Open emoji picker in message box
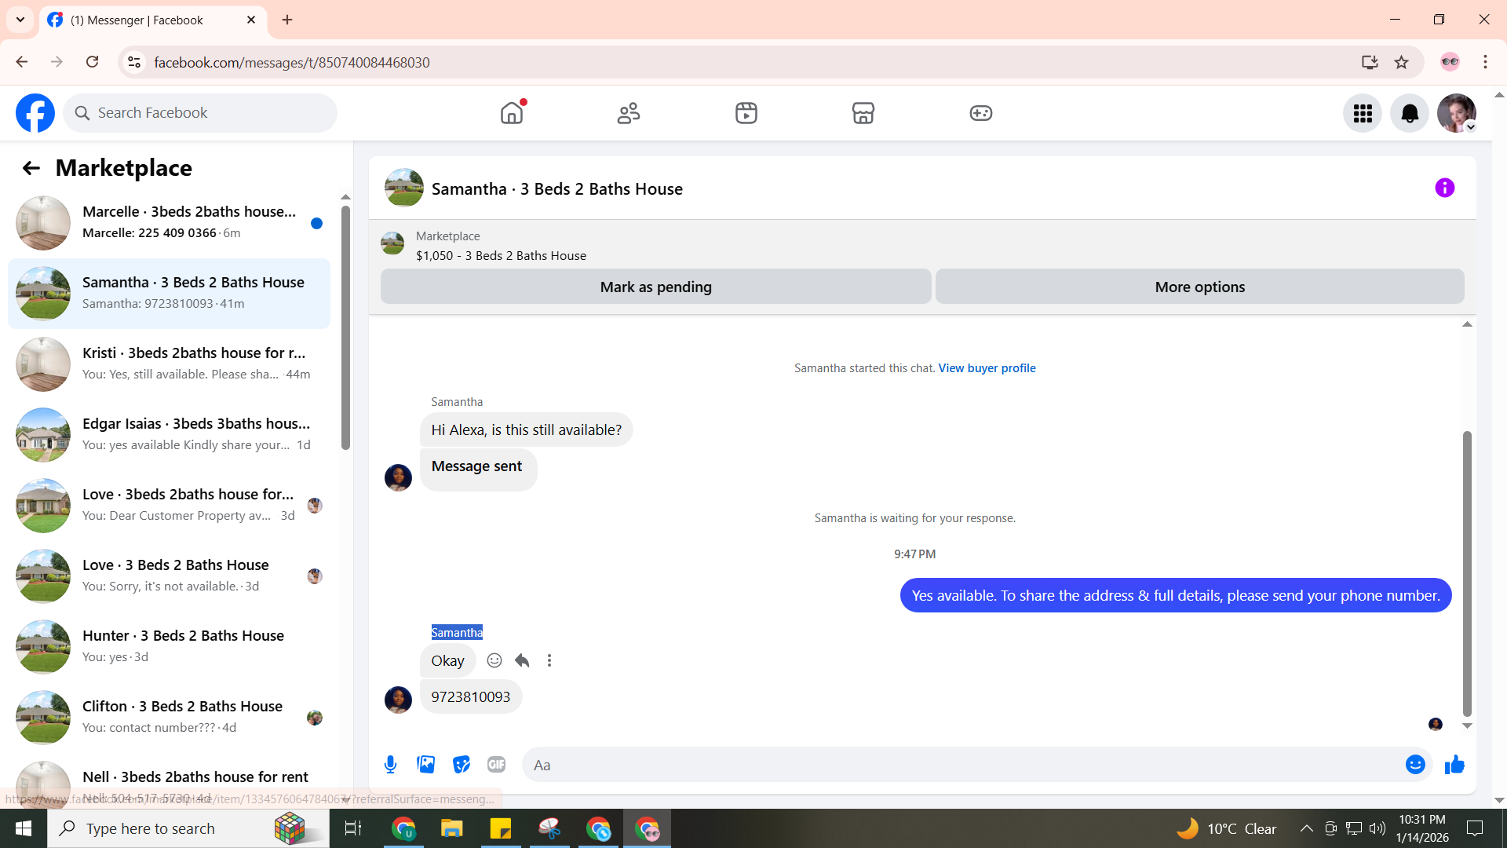This screenshot has width=1507, height=848. click(1415, 765)
